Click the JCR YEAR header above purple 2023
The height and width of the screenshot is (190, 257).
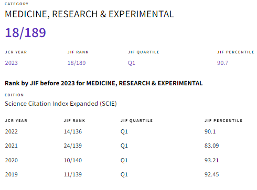click(16, 52)
